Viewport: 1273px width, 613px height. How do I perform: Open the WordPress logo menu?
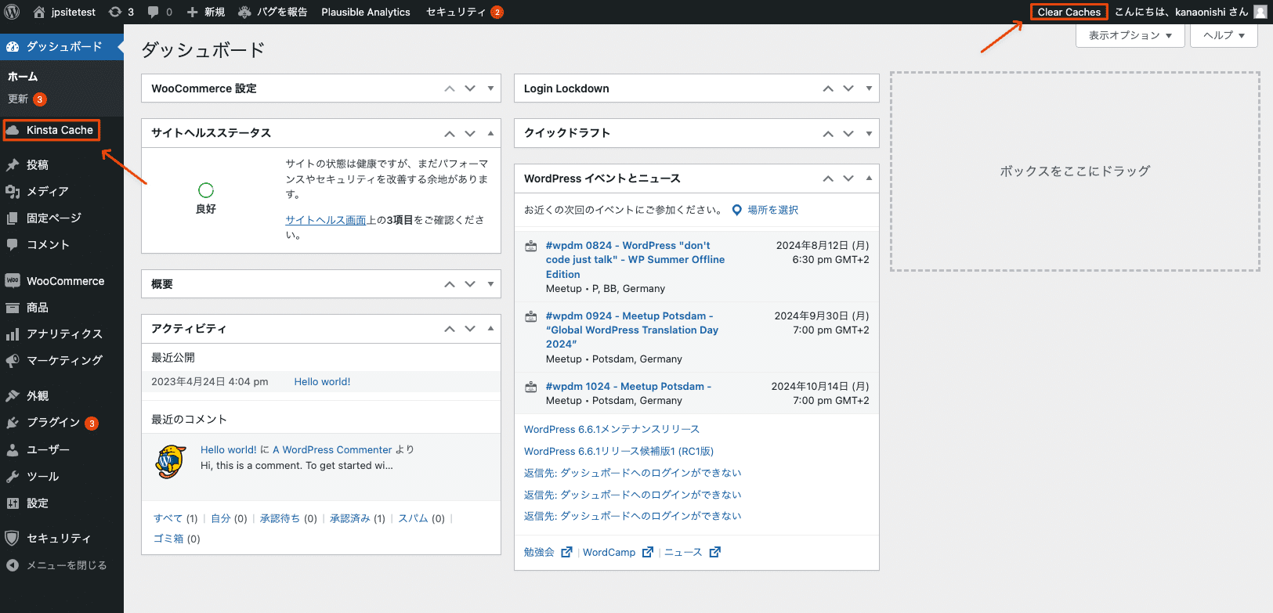click(12, 12)
